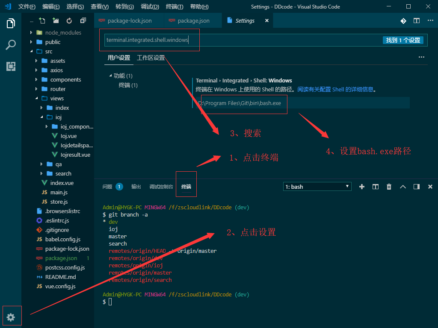Open the .eslintrc.js file
The image size is (438, 328).
tap(57, 221)
